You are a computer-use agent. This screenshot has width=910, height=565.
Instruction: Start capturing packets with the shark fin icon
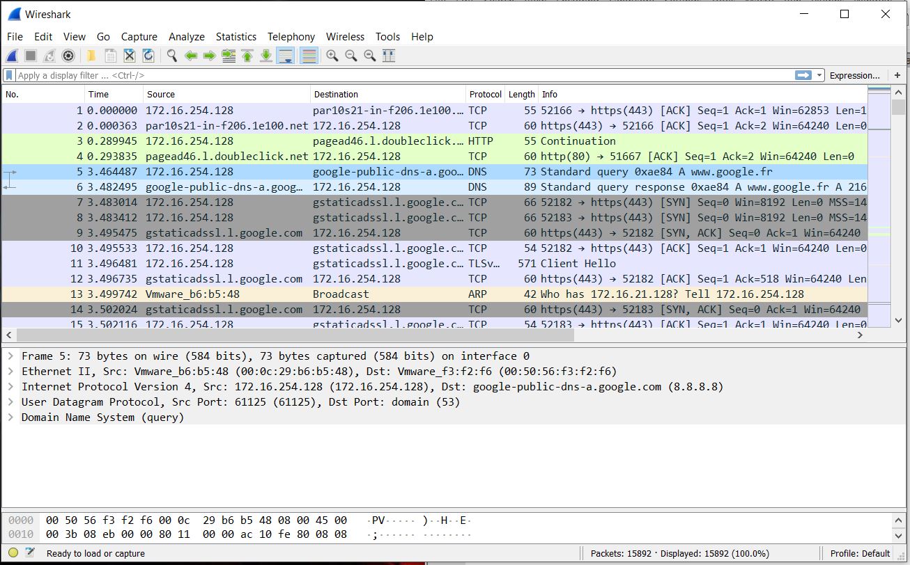12,56
